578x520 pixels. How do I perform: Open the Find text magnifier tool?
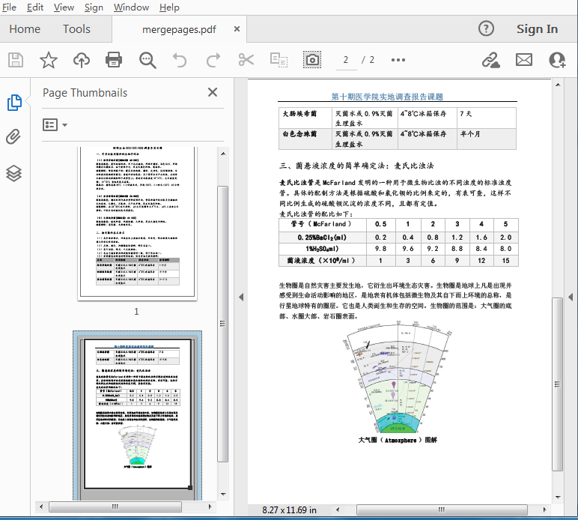pos(147,60)
